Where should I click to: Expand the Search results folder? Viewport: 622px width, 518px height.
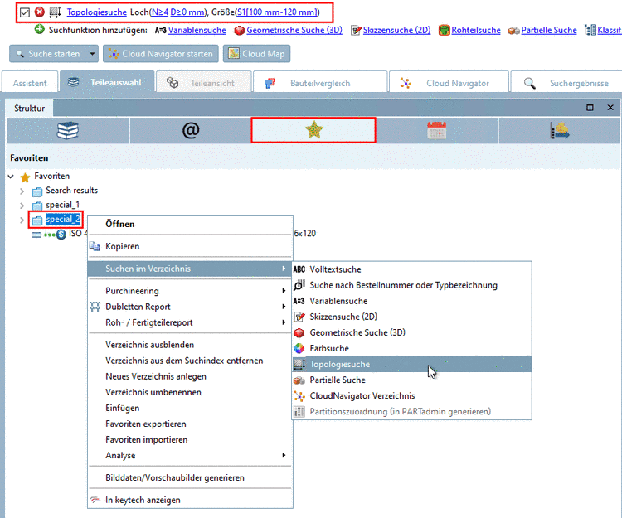pyautogui.click(x=22, y=191)
